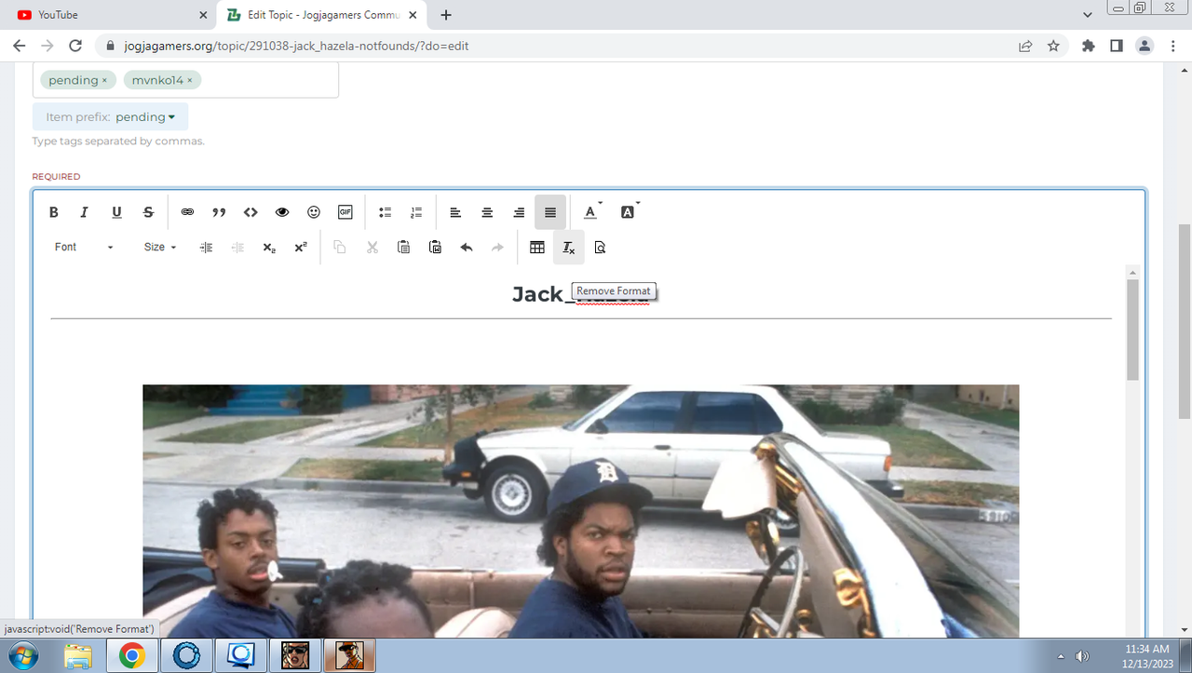Open the background color picker
Viewport: 1192px width, 673px height.
point(629,212)
